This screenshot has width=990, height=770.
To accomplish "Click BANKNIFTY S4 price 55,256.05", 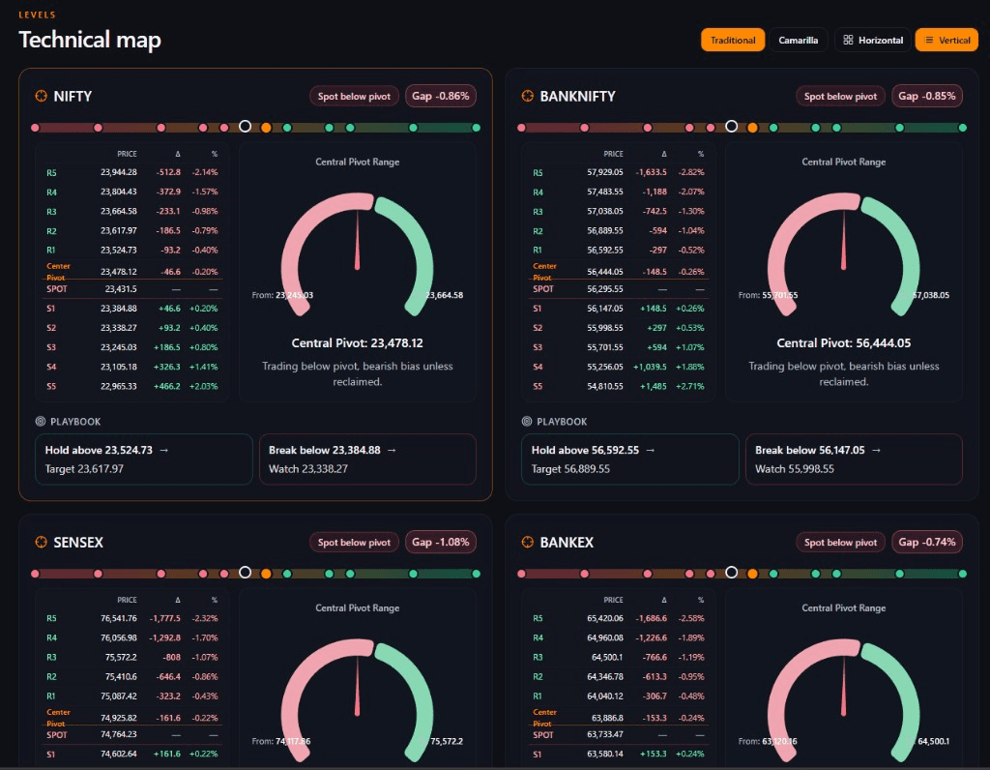I will (605, 367).
